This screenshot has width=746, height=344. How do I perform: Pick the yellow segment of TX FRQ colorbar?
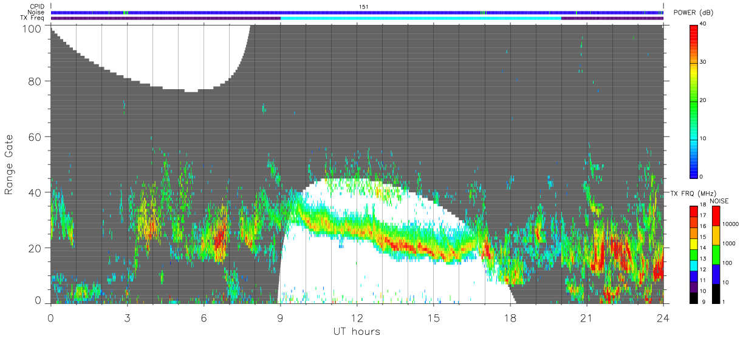(694, 243)
